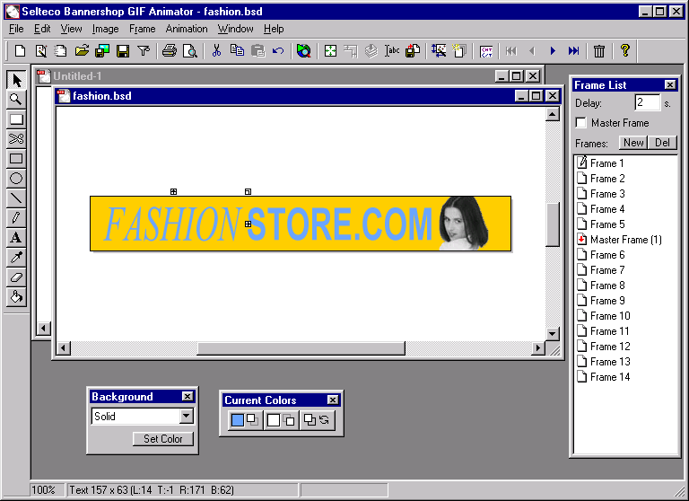Click the undo arrow toolbar icon

278,51
